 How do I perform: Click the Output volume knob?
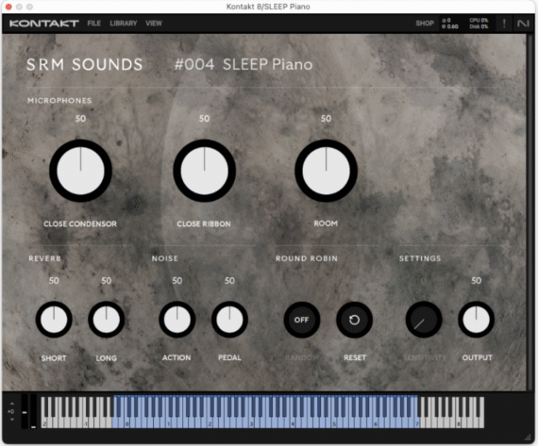pyautogui.click(x=477, y=320)
